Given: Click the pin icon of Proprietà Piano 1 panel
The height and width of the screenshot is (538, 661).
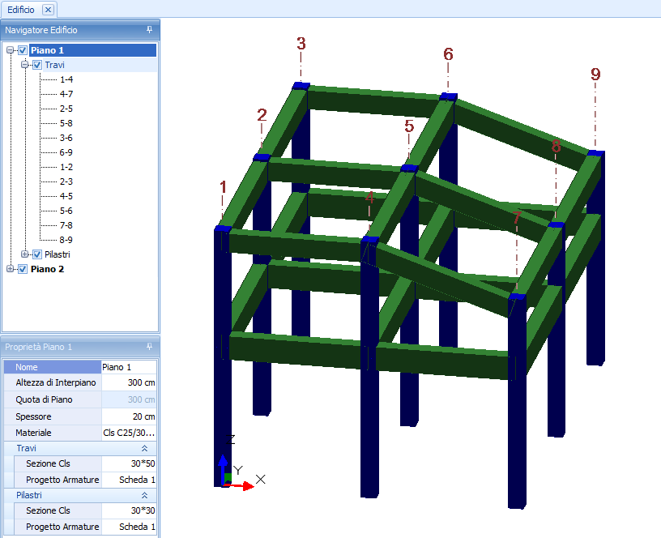Looking at the screenshot, I should click(149, 346).
